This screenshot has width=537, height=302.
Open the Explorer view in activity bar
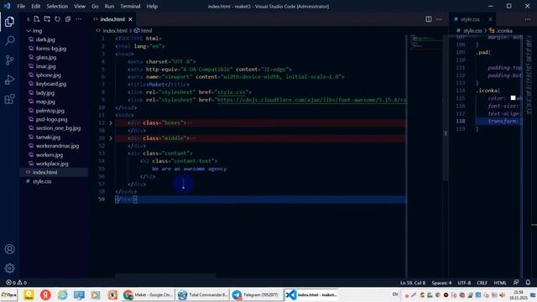(x=9, y=22)
